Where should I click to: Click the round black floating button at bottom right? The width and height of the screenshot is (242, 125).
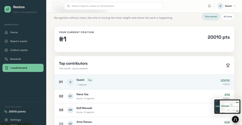235,119
